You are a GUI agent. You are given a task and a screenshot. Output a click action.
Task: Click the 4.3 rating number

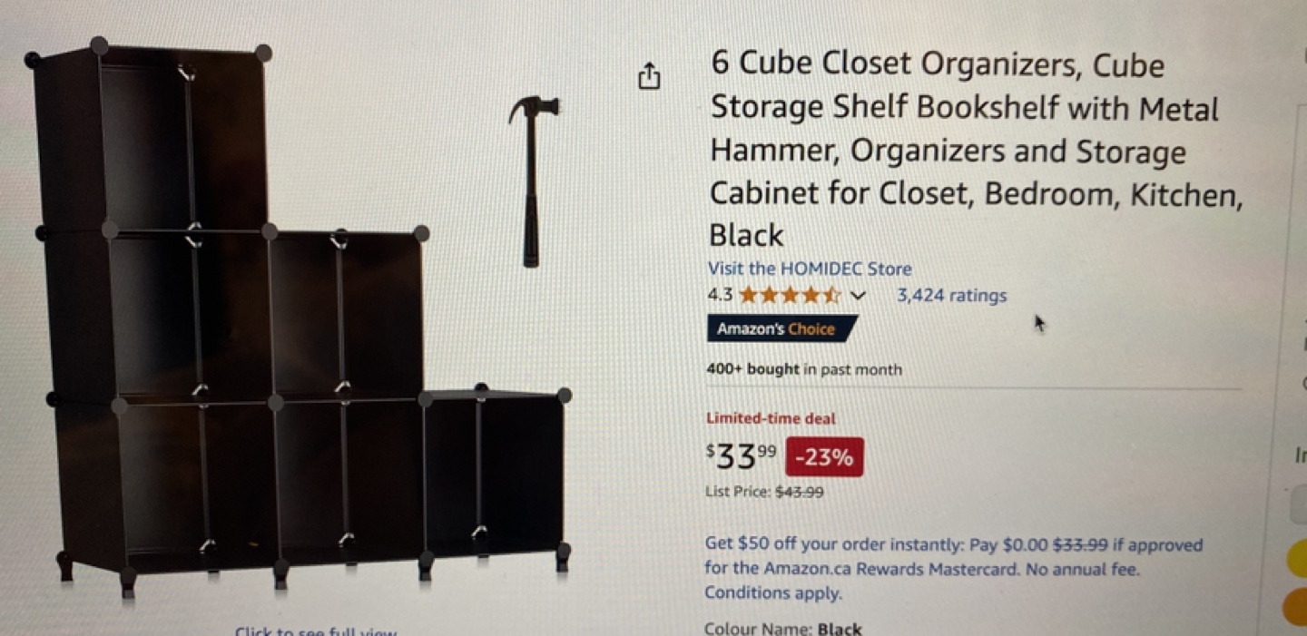(720, 295)
